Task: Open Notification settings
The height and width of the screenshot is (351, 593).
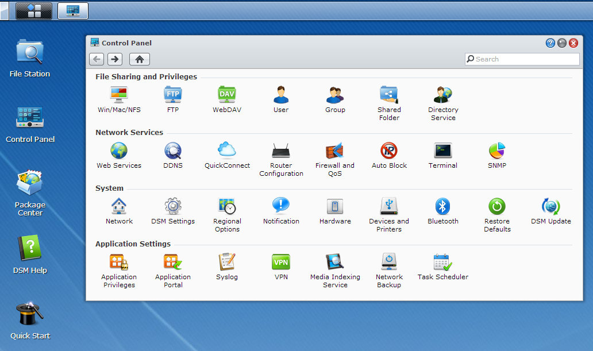Action: 281,211
